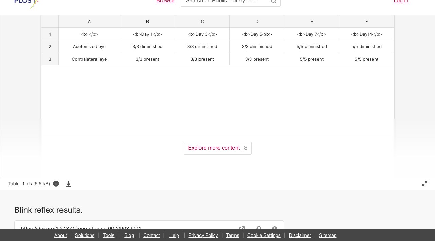This screenshot has height=244, width=435.
Task: Open the Sitemap footer link
Action: click(x=328, y=235)
